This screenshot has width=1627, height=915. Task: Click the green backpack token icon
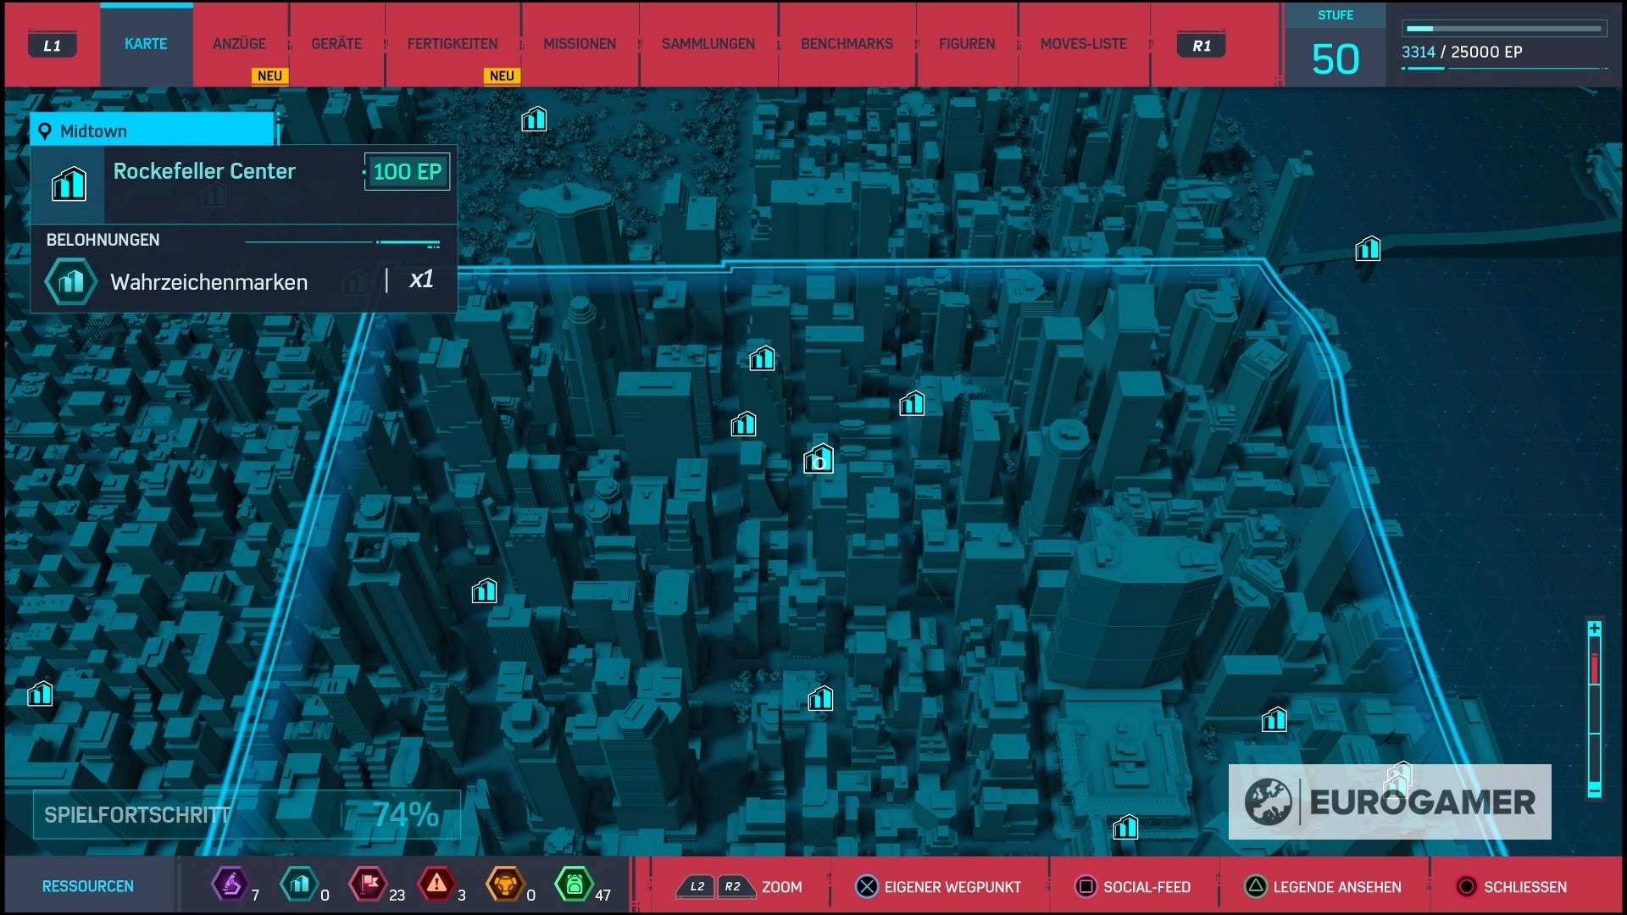tap(574, 884)
